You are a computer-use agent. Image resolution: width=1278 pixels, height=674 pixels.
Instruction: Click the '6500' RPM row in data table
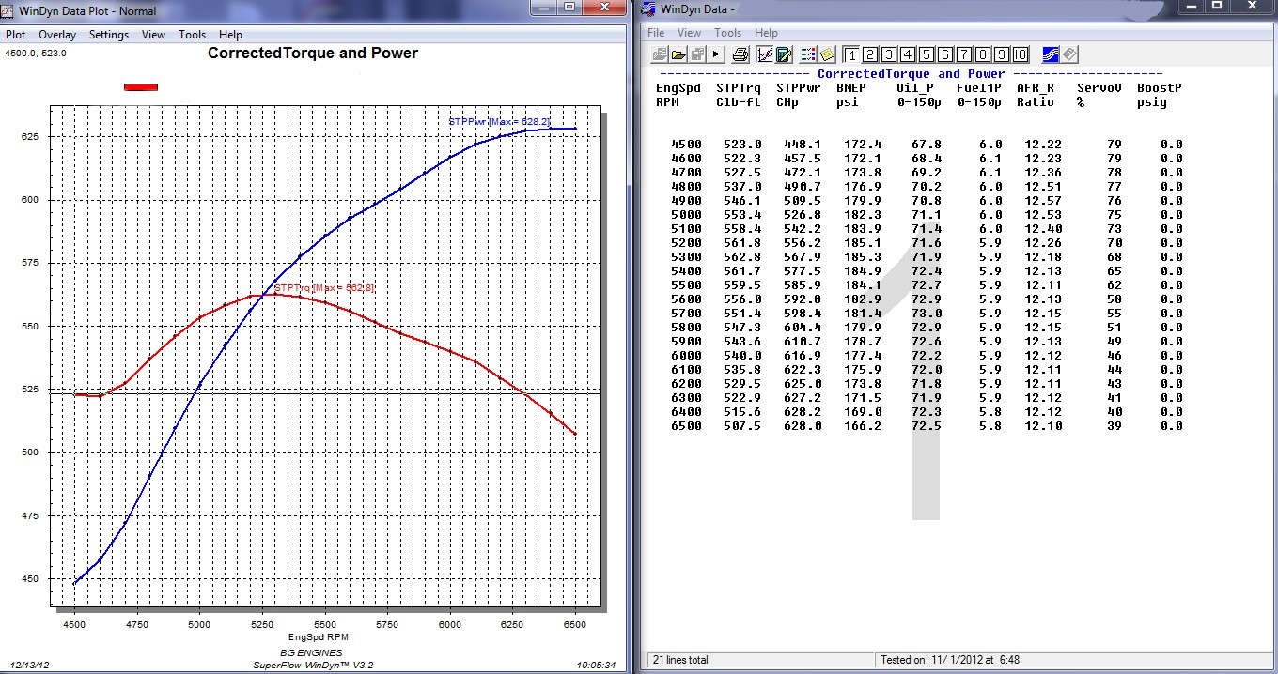point(686,426)
